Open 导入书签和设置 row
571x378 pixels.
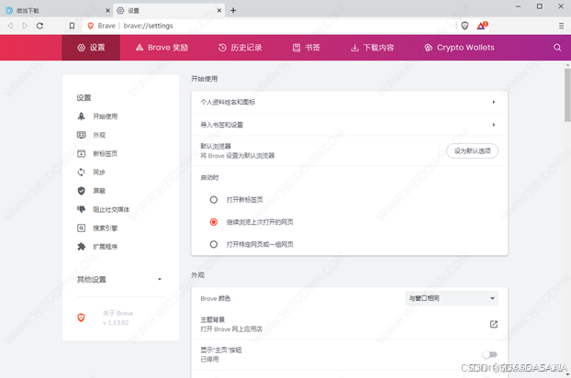point(349,125)
